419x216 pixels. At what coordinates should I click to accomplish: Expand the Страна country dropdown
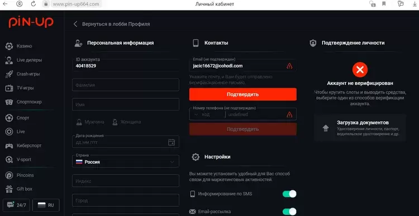tap(126, 161)
